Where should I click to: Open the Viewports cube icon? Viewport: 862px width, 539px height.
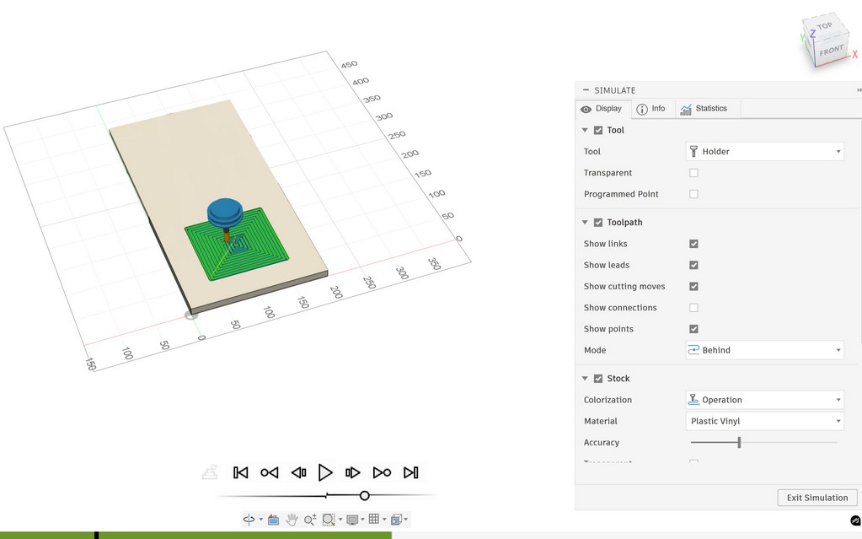click(x=396, y=520)
